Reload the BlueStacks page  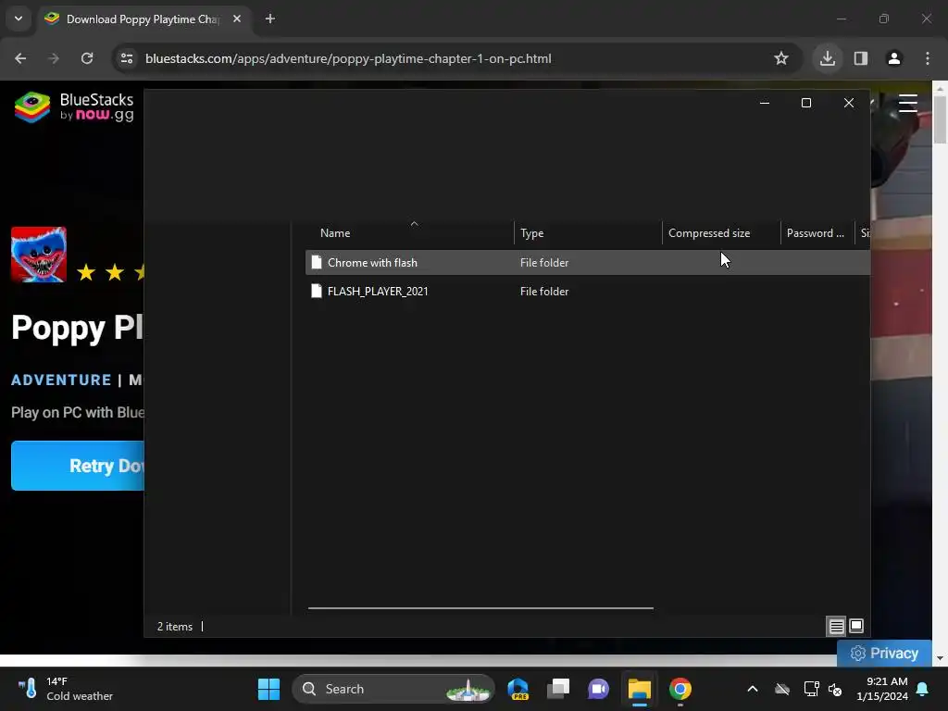(87, 58)
